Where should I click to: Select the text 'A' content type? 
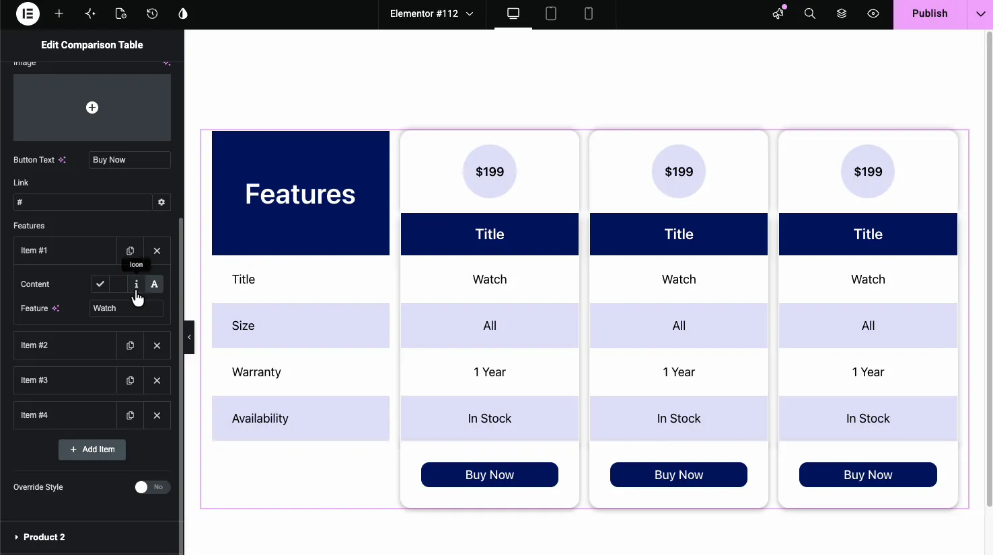tap(155, 284)
